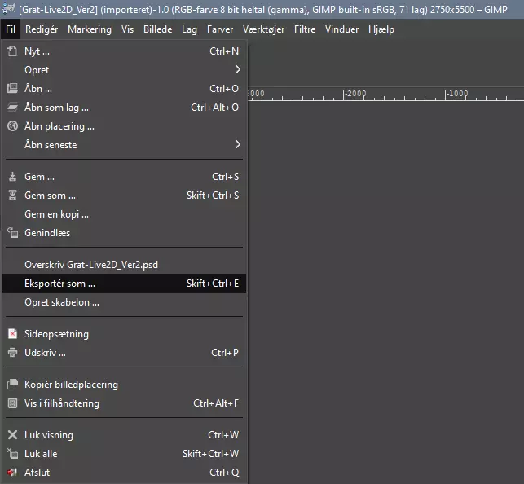Open the Redigér menu
Screen dimensions: 524x484
(x=42, y=29)
